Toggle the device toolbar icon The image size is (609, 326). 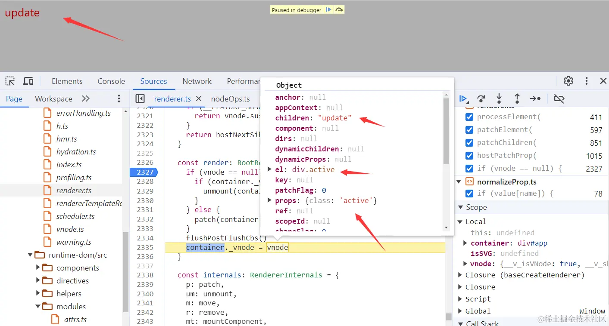point(28,81)
